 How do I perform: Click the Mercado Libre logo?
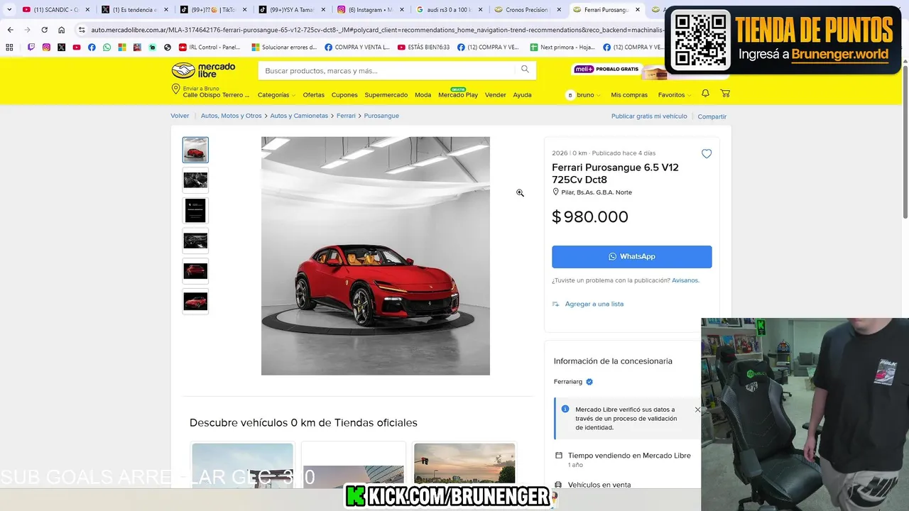click(203, 70)
